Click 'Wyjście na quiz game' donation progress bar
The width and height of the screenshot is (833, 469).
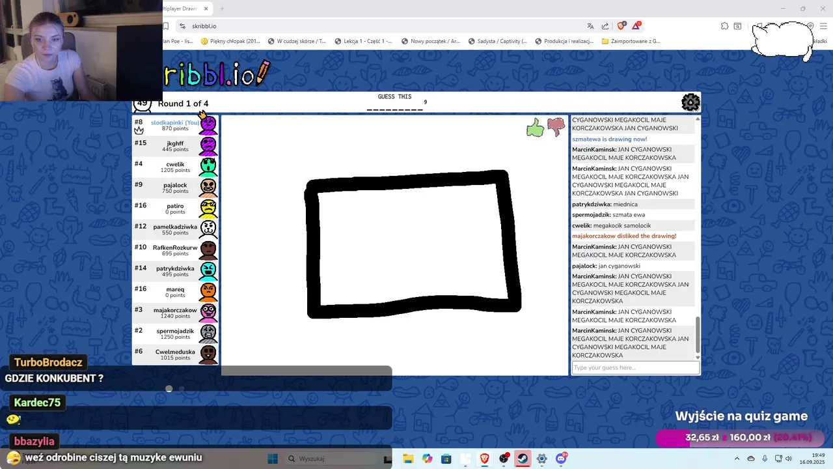click(741, 438)
